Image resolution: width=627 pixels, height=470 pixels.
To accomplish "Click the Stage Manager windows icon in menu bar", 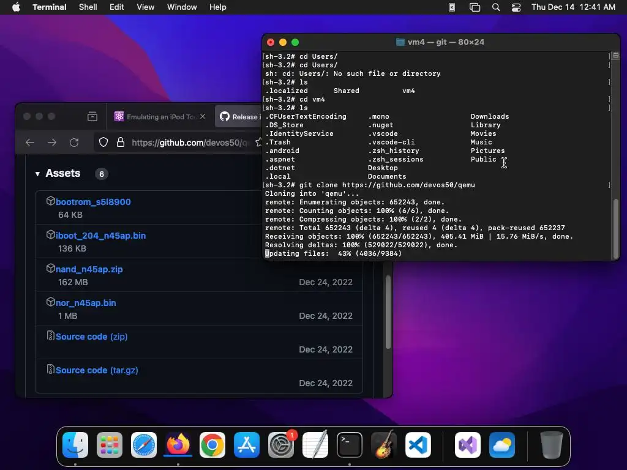I will point(475,7).
